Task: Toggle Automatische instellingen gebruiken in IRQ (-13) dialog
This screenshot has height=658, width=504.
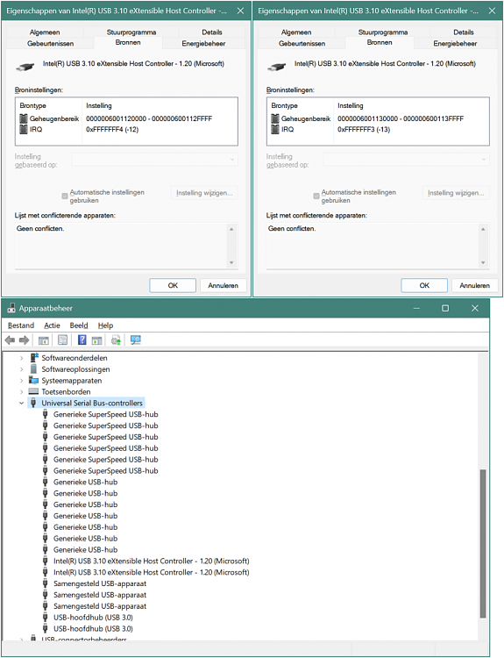Action: tap(316, 196)
